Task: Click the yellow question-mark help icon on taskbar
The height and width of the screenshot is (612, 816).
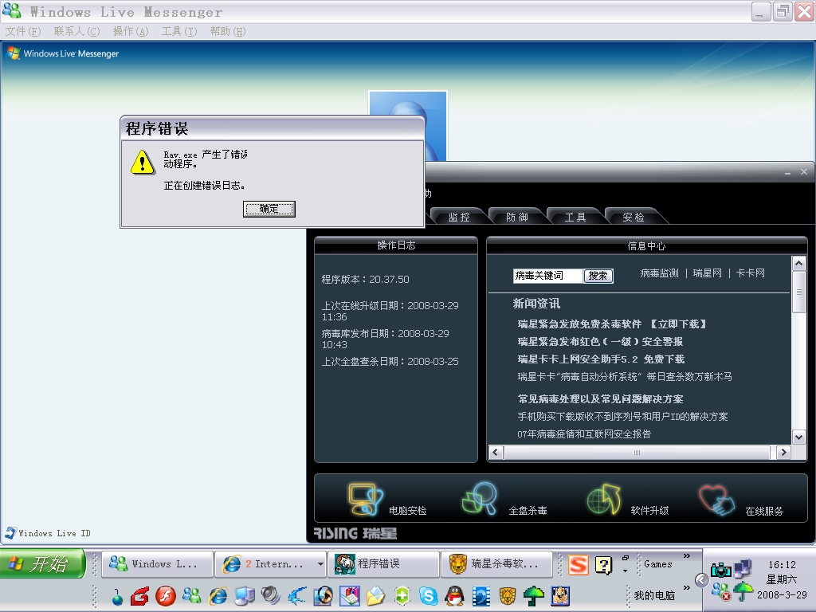Action: 603,565
